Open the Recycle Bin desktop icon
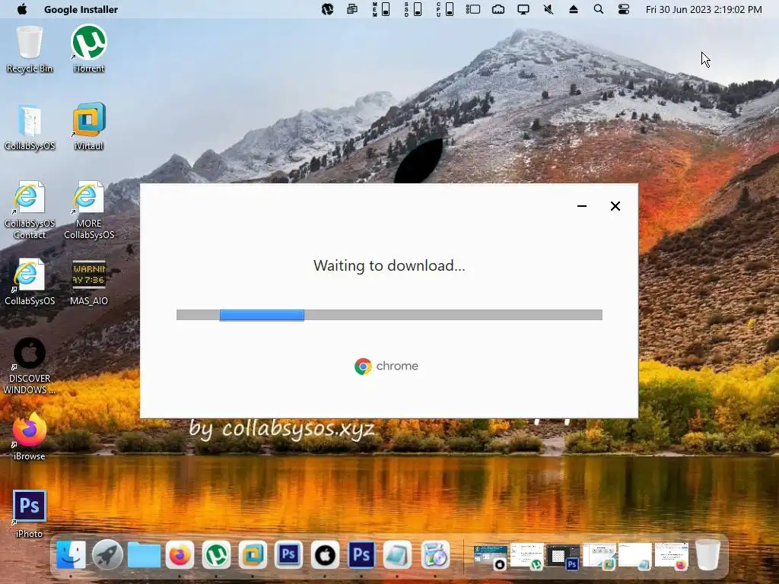779x584 pixels. (30, 49)
